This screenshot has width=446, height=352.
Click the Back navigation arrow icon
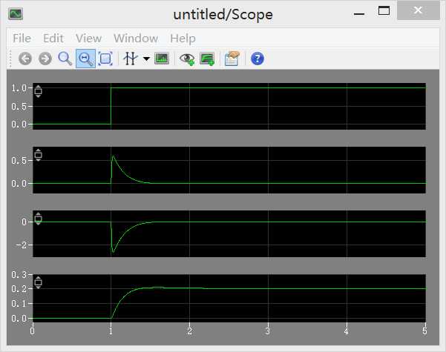point(25,59)
